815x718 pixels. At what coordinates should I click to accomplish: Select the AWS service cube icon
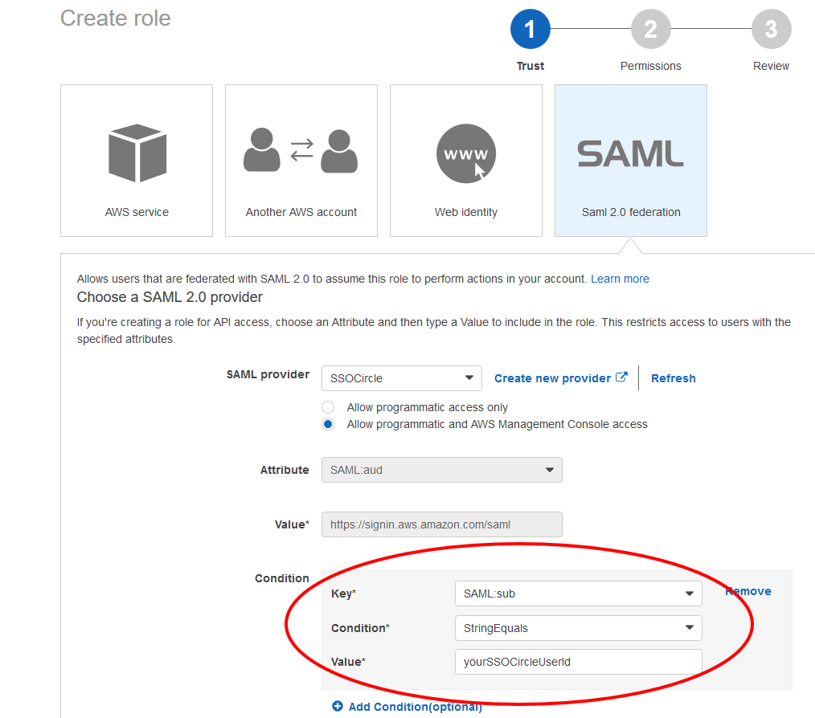(x=137, y=153)
